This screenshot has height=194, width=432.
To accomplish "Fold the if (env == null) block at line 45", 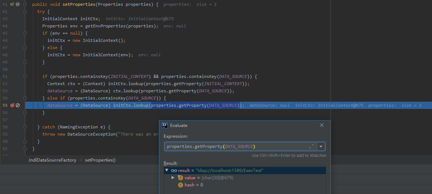I will [x=25, y=33].
